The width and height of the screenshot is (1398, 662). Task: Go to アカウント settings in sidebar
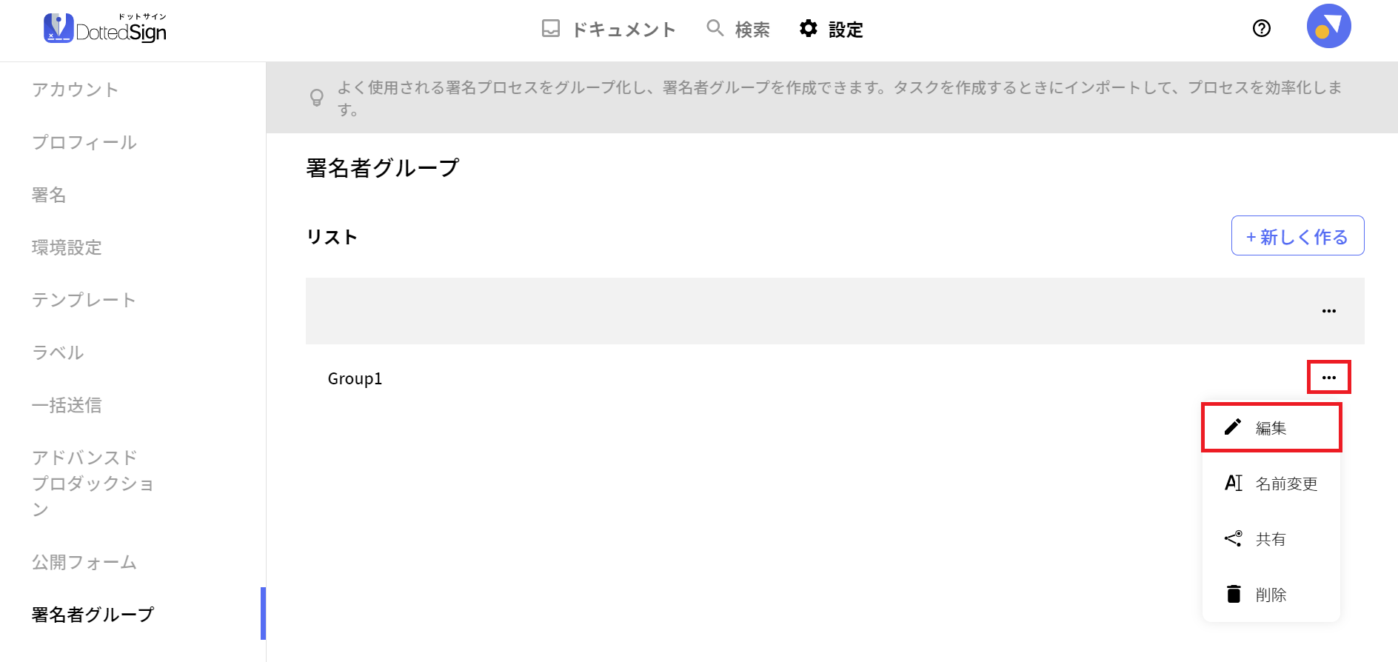click(75, 90)
